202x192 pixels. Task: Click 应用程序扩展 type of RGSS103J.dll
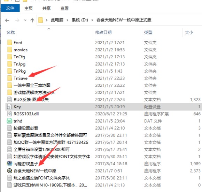click(x=156, y=114)
